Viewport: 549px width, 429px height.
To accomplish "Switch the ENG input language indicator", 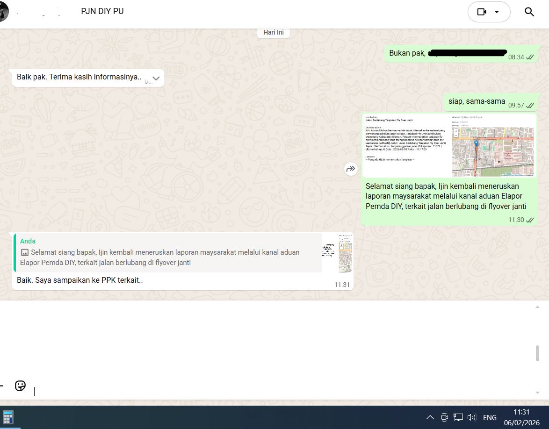I will 490,417.
